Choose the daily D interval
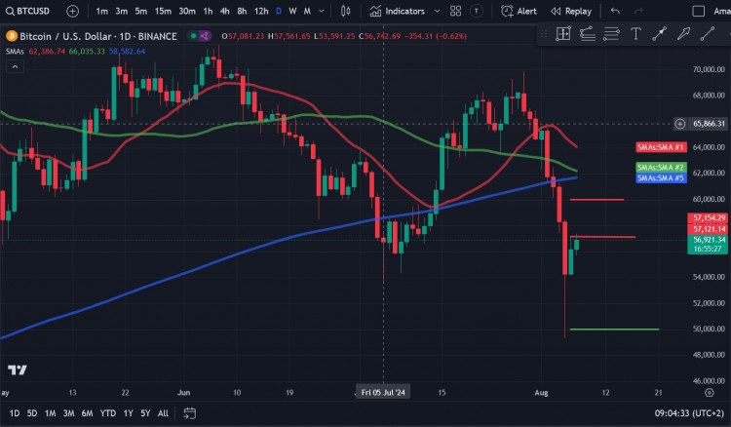The image size is (731, 427). [279, 11]
